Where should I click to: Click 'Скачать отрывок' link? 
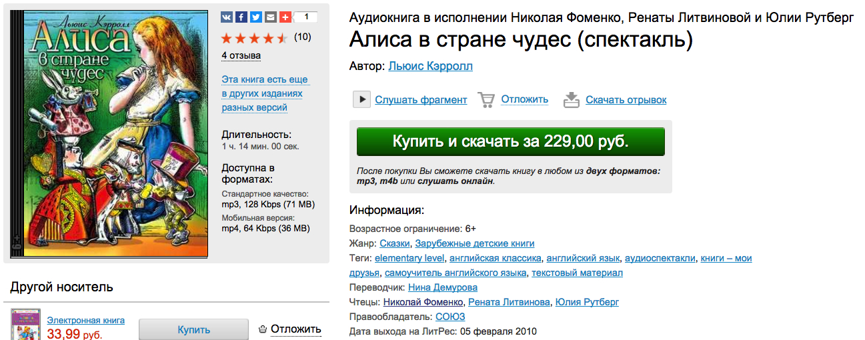(x=626, y=100)
